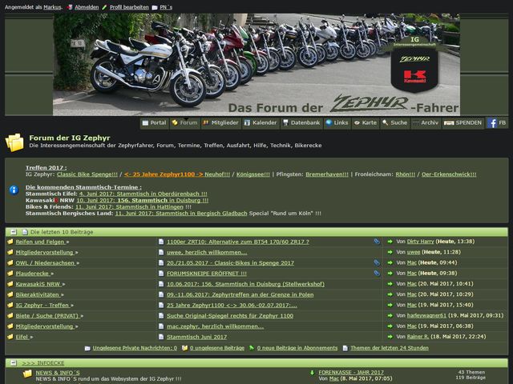Open the Mitglieder page
The image size is (513, 384).
(221, 122)
